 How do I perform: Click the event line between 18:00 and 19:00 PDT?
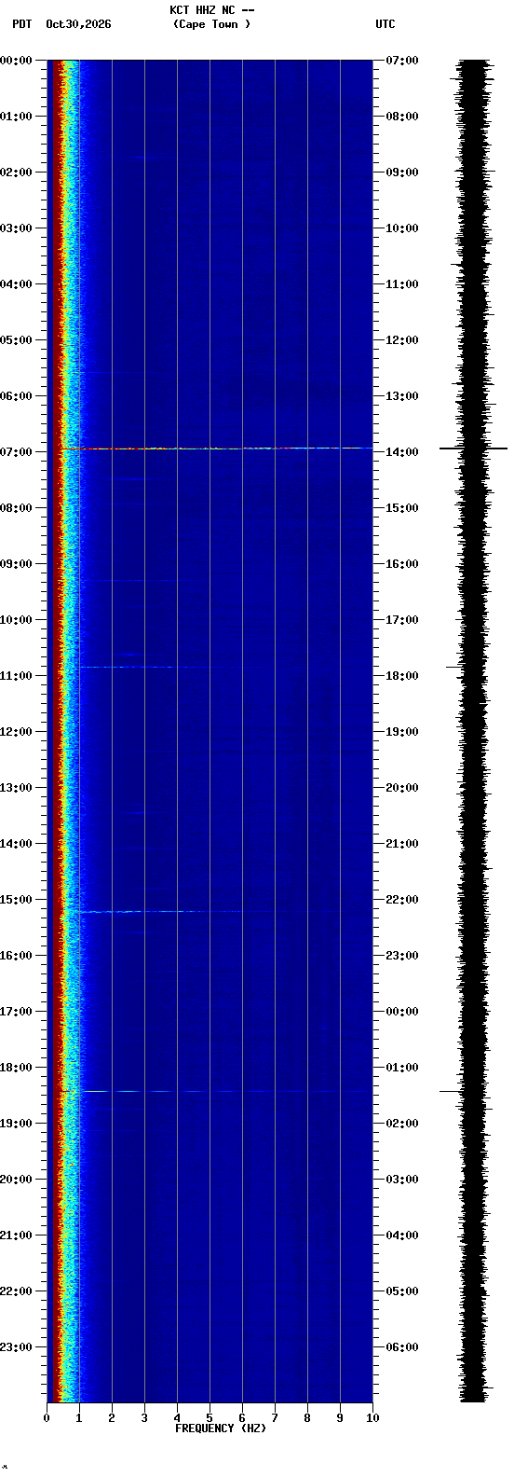point(216,1091)
